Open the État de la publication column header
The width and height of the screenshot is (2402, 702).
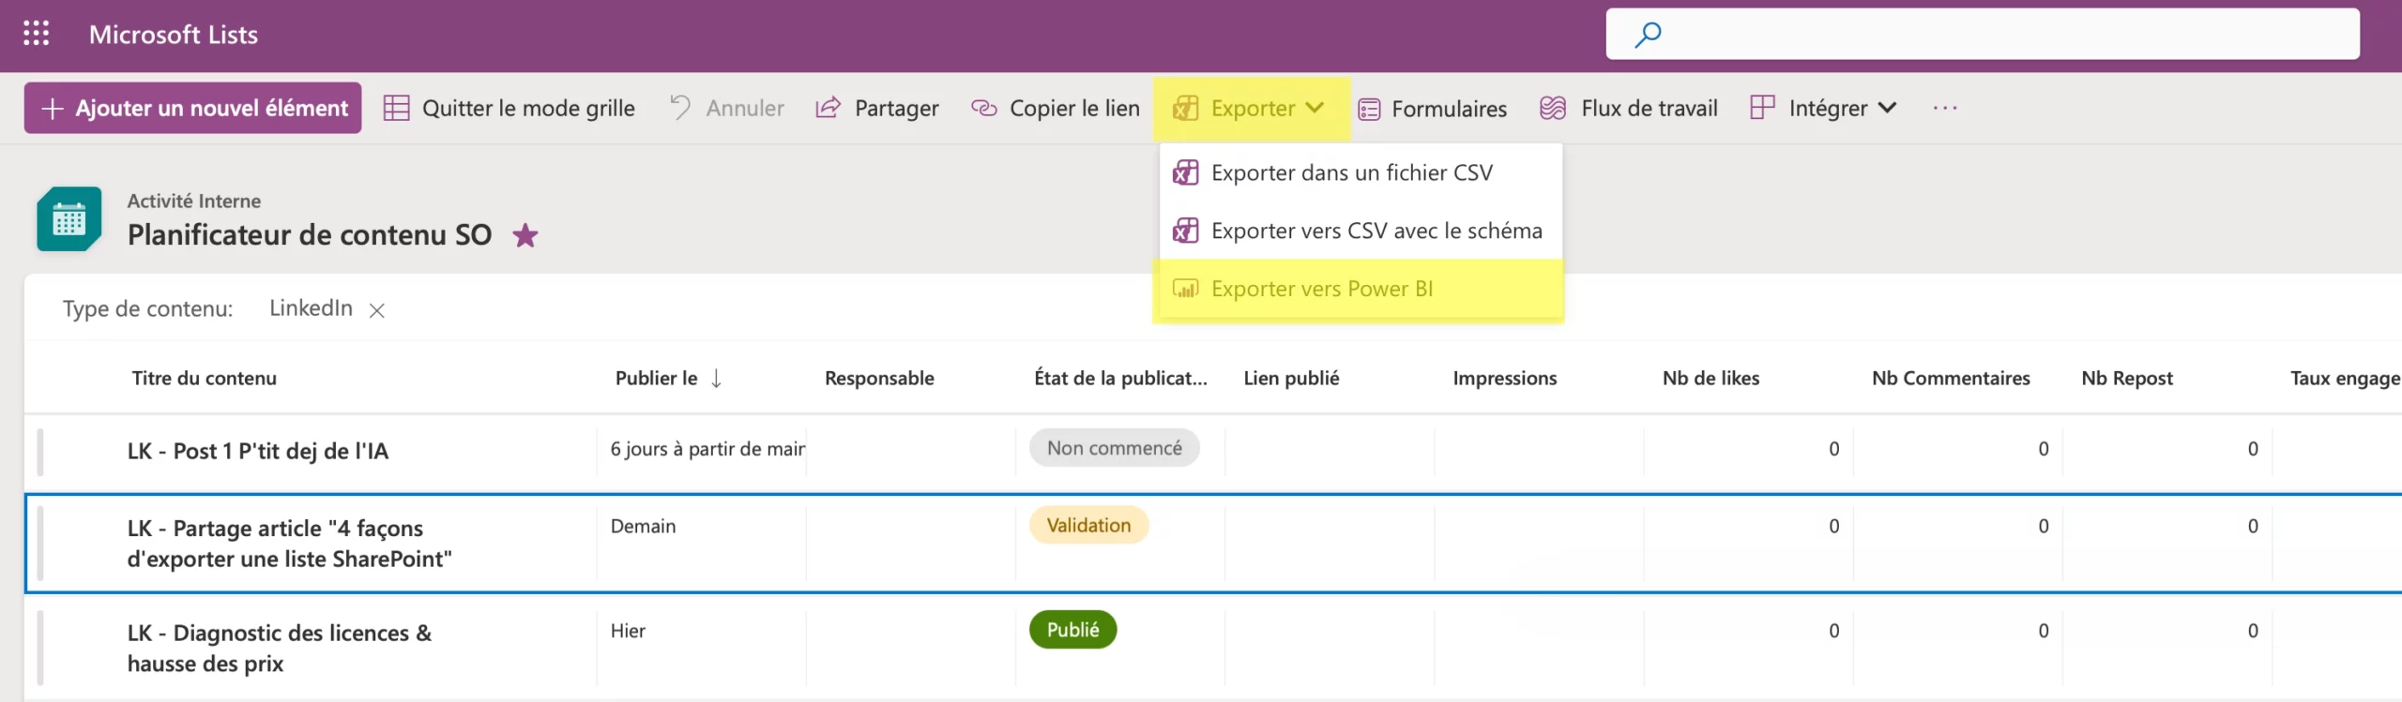(1120, 379)
